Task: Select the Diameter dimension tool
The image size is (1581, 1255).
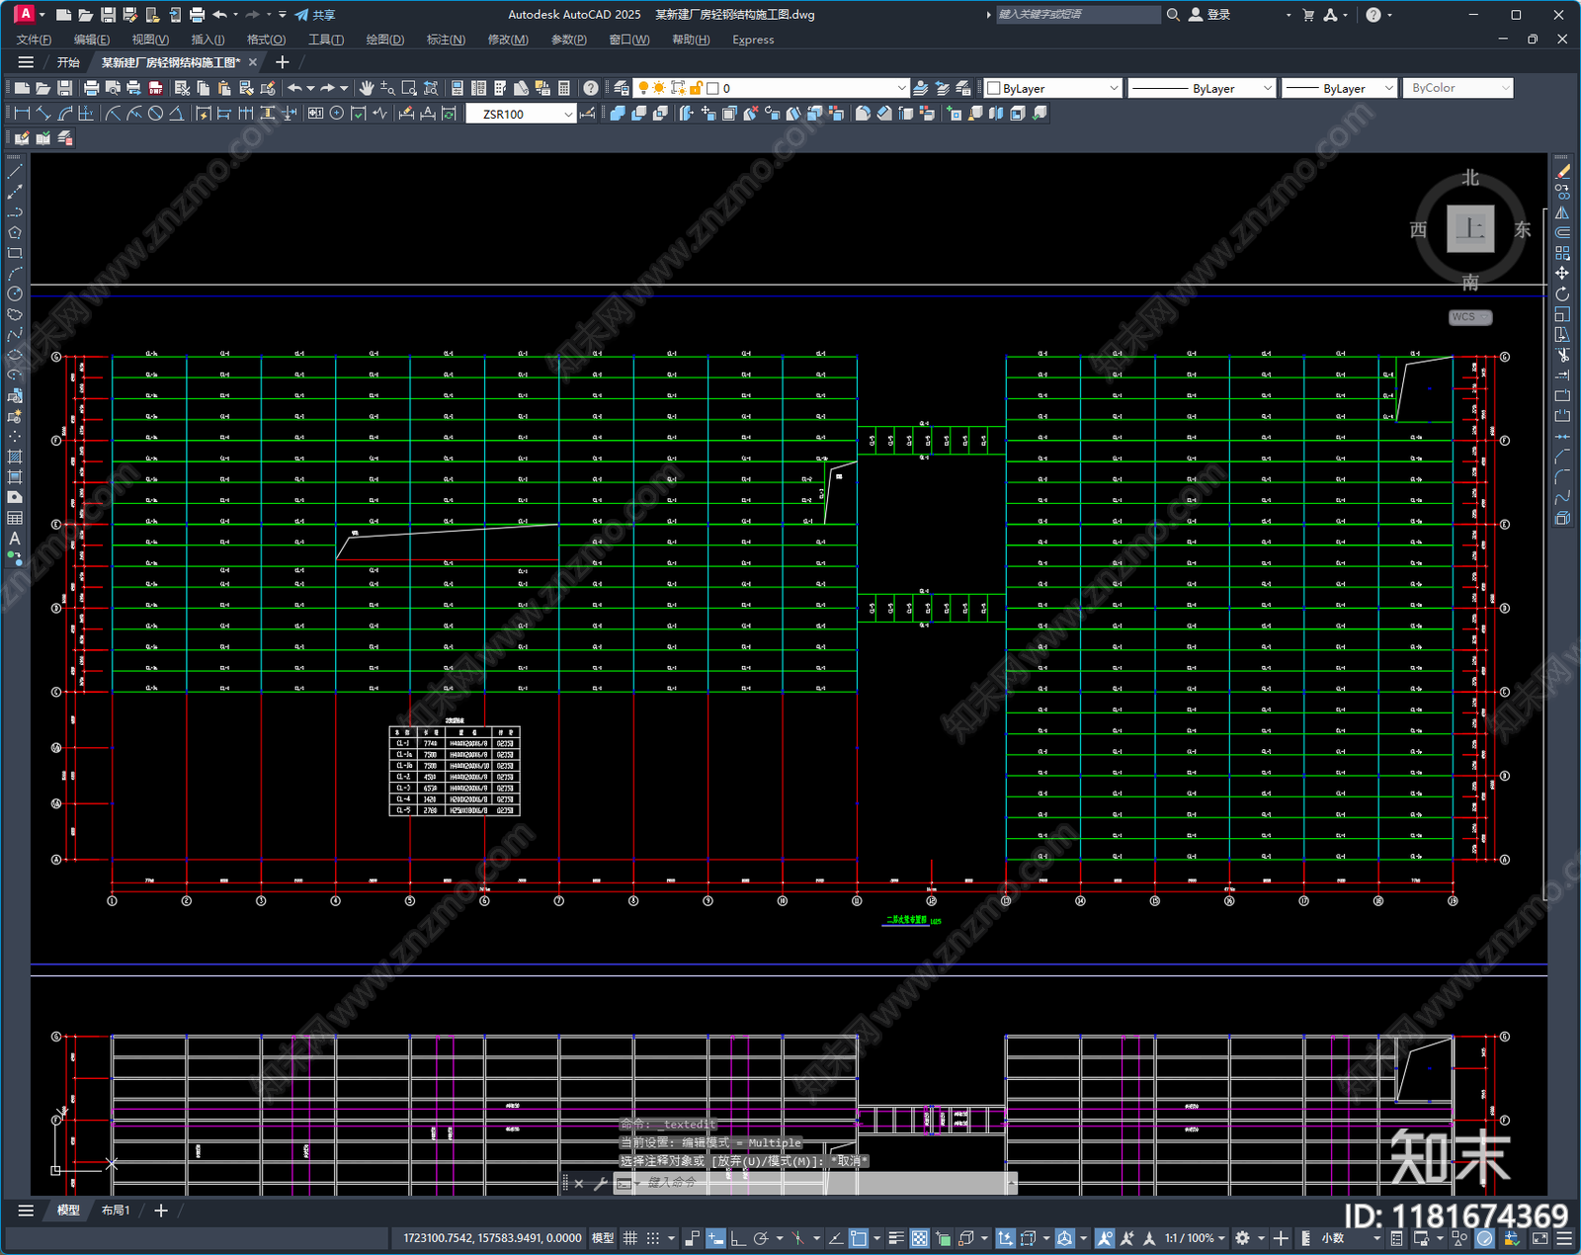Action: (x=155, y=114)
